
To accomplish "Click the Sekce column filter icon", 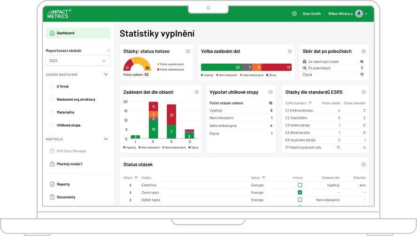I will 263,178.
